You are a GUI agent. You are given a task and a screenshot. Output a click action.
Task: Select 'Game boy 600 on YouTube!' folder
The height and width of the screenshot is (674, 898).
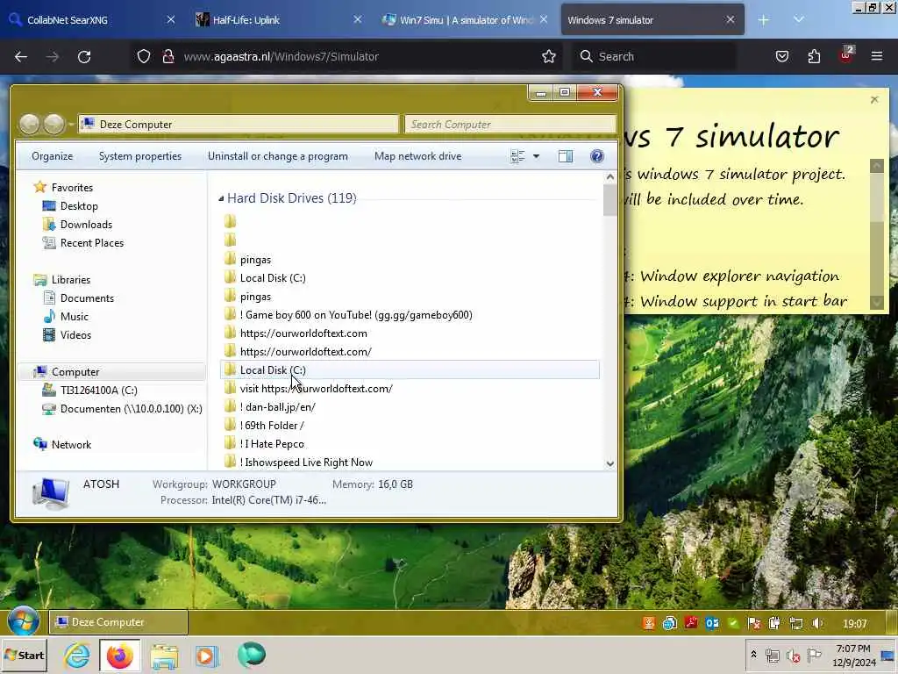pos(410,315)
